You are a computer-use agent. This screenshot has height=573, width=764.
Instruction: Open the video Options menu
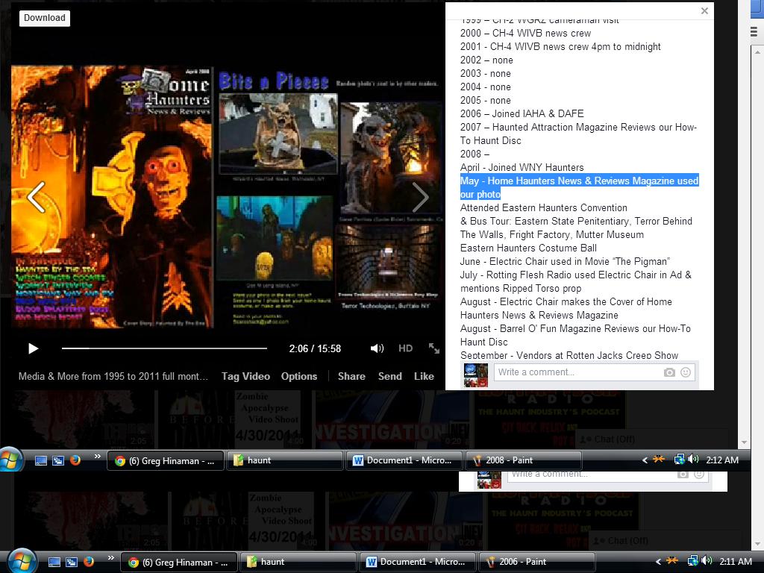pos(299,376)
